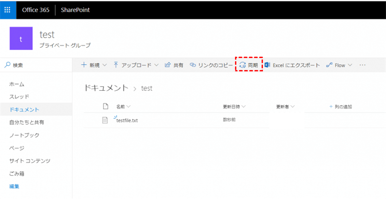Open the more commands ellipsis
The image size is (386, 199).
[x=362, y=65]
